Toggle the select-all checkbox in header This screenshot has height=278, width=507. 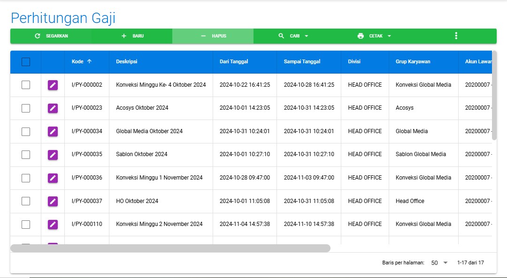26,62
